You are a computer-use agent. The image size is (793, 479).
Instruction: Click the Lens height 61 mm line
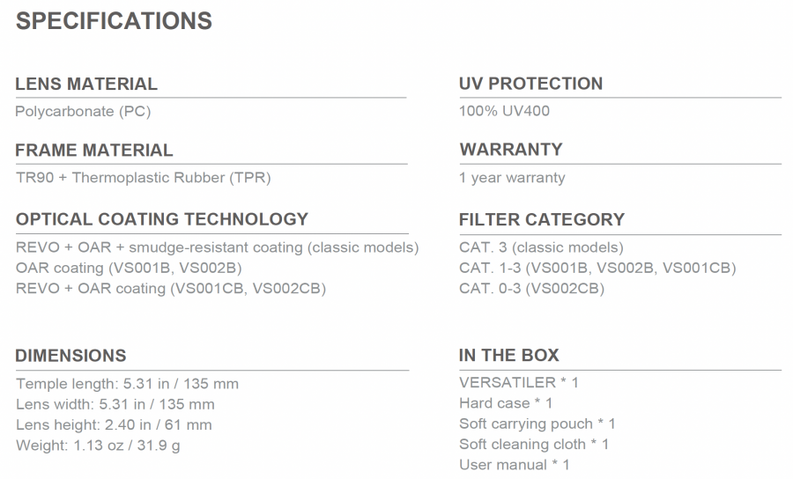coord(114,425)
